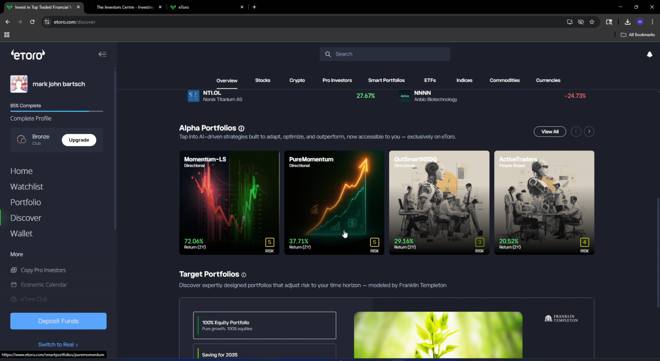Open the Momentum-LS portfolio card
The width and height of the screenshot is (660, 361).
pos(229,203)
